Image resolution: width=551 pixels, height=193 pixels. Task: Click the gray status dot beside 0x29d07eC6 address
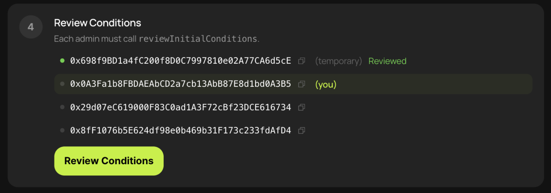(x=62, y=107)
